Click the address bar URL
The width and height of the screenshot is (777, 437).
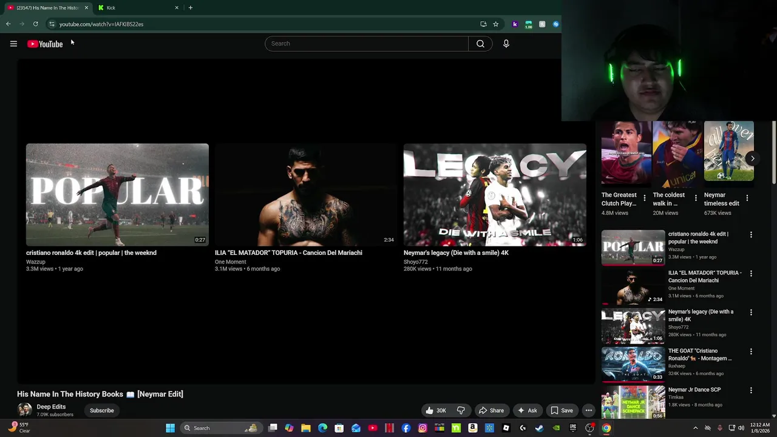click(x=101, y=24)
